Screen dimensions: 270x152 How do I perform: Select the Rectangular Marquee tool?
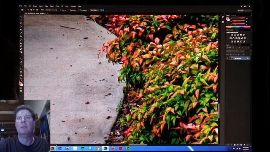21,20
